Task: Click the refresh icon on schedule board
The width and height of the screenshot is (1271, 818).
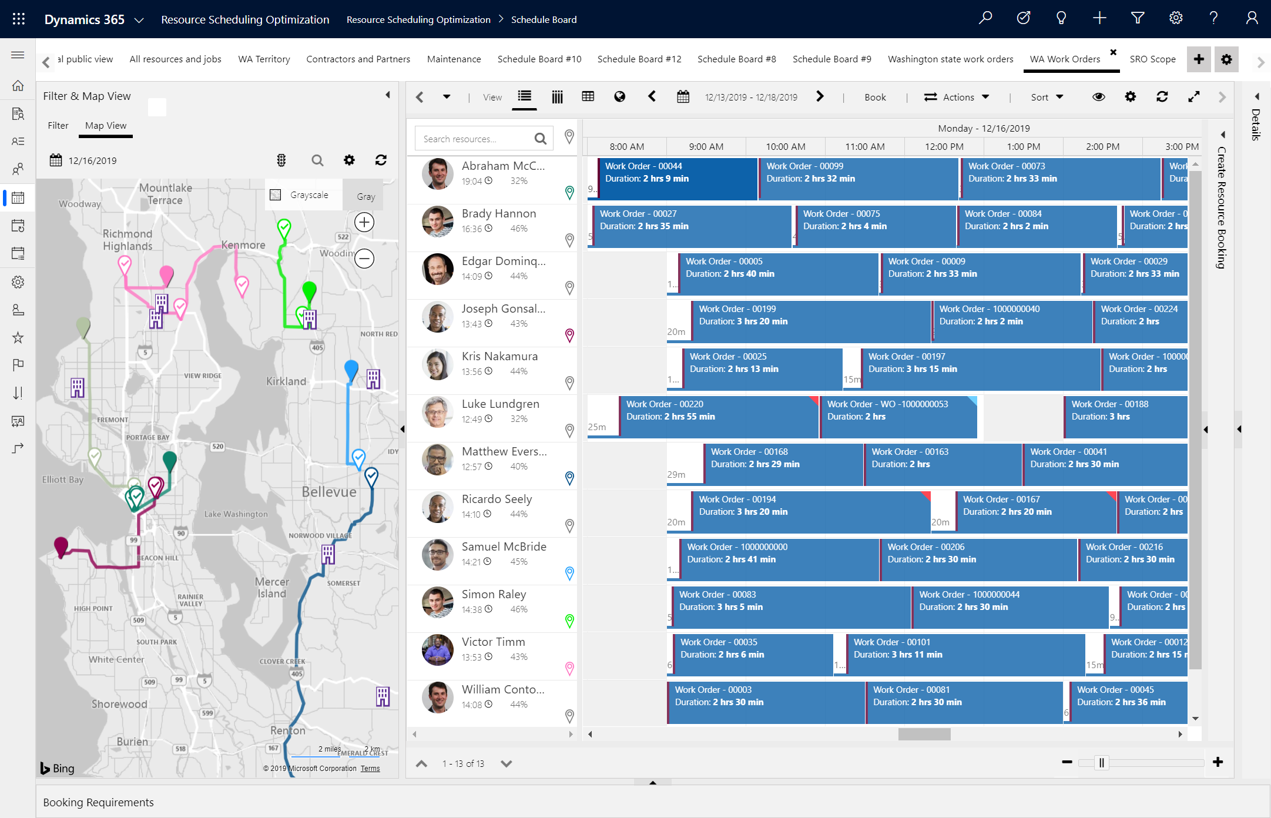Action: click(x=1163, y=96)
